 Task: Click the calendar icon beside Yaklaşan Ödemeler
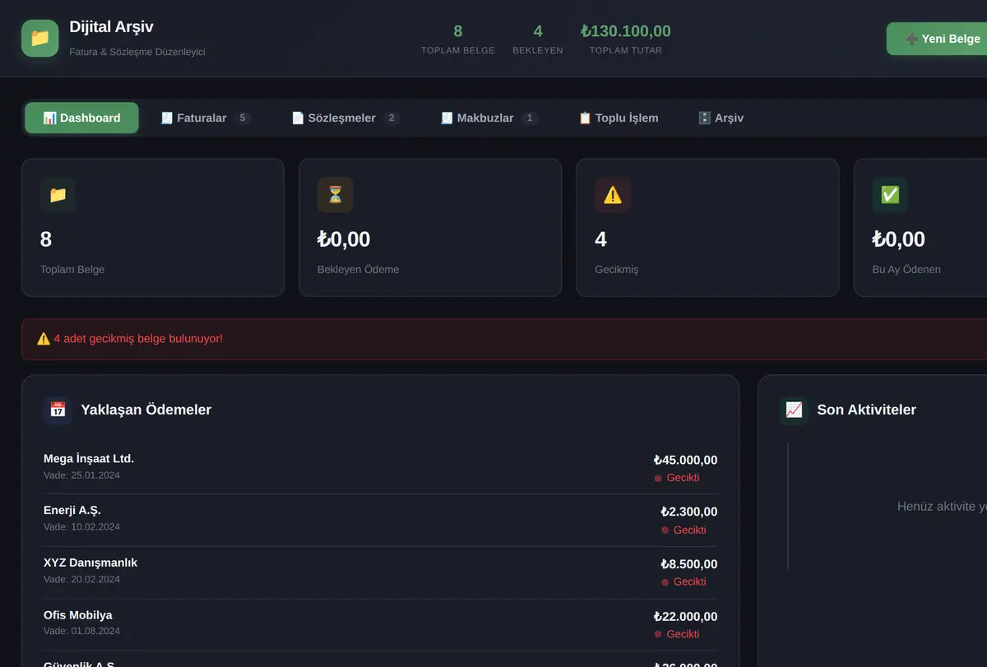[x=58, y=410]
